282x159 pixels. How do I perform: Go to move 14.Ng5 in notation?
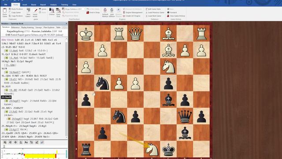tap(5, 61)
